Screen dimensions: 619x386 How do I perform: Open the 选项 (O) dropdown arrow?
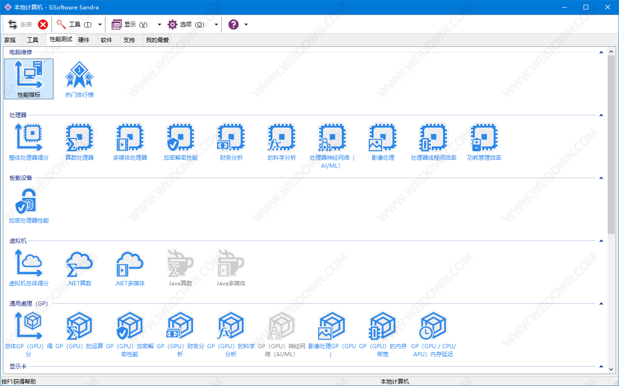pyautogui.click(x=216, y=25)
